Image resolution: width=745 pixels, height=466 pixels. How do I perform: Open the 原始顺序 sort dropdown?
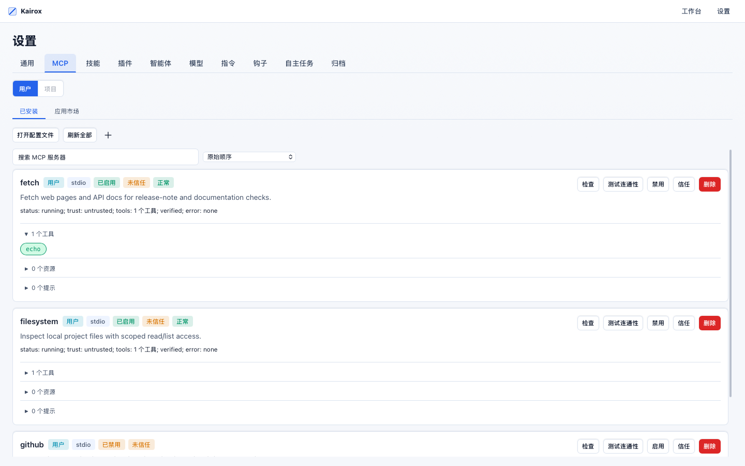(249, 157)
